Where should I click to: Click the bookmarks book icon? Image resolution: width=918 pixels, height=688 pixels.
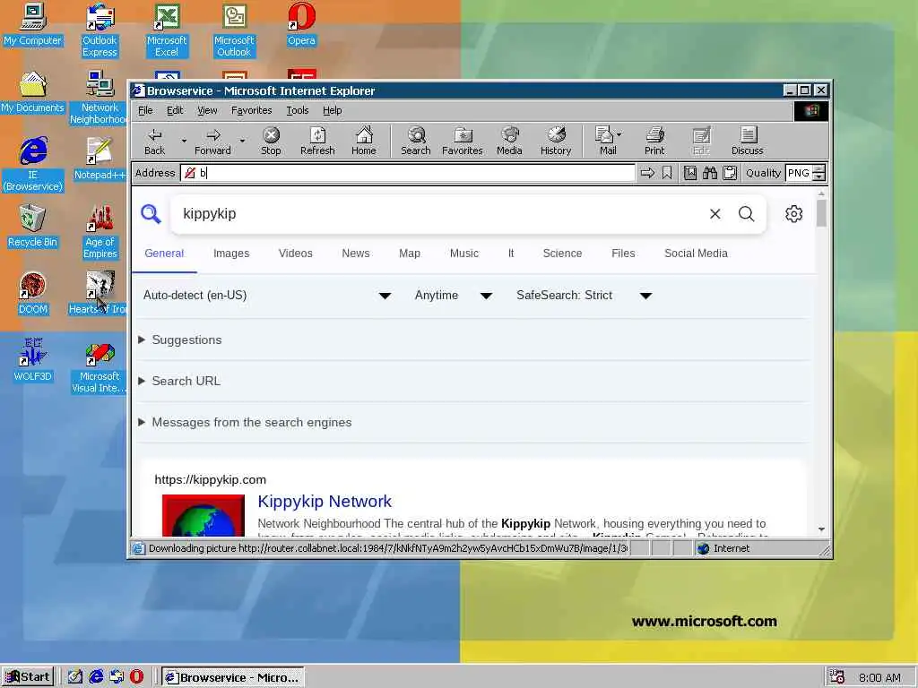click(x=690, y=173)
